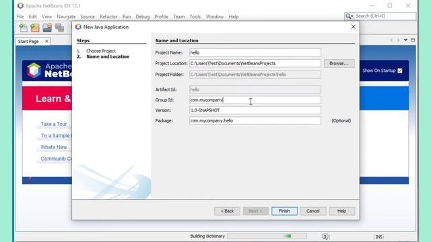Close the Start Page tab
This screenshot has width=431, height=242.
[46, 41]
